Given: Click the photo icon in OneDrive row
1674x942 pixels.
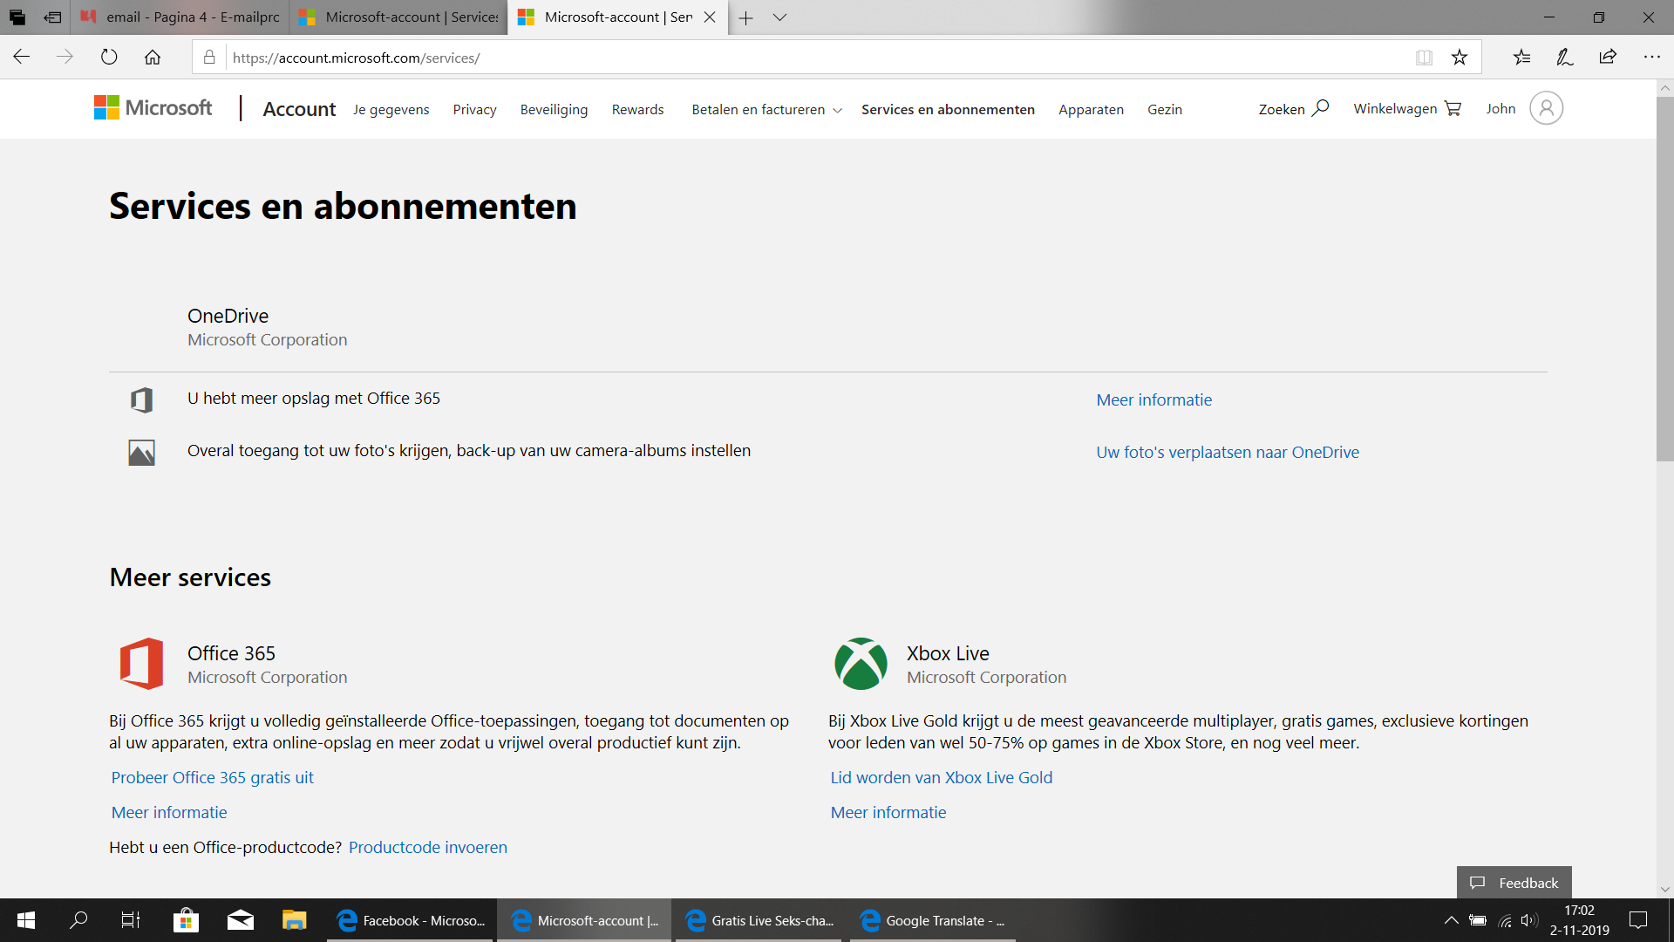Looking at the screenshot, I should pyautogui.click(x=141, y=453).
